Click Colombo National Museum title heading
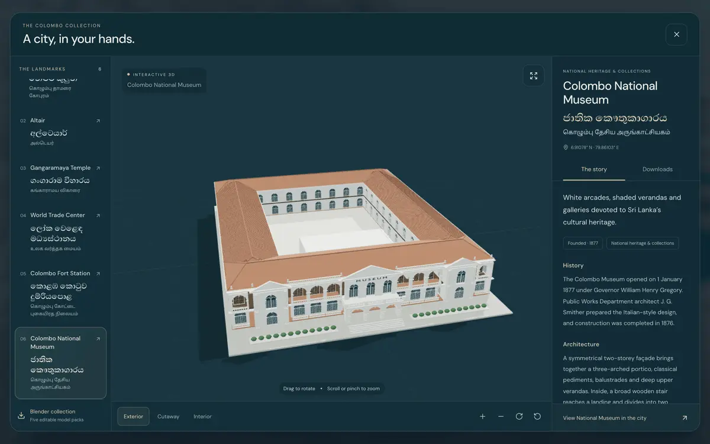This screenshot has height=444, width=710. tap(610, 93)
